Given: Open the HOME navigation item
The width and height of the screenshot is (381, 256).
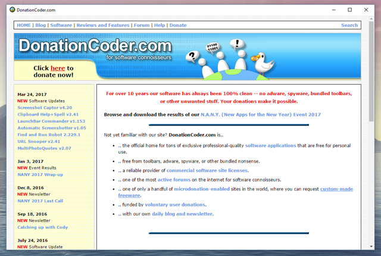Looking at the screenshot, I should coord(24,25).
